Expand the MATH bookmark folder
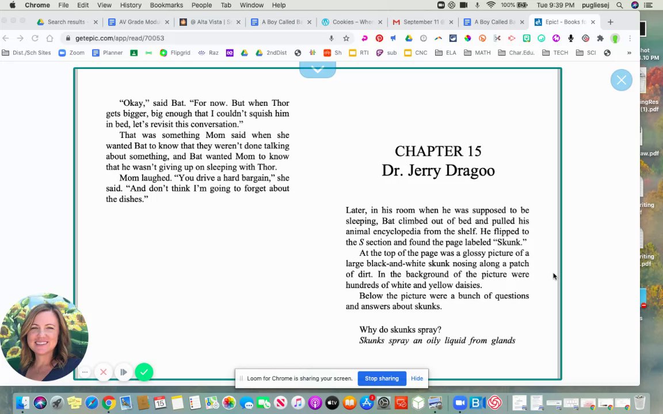 [x=477, y=53]
